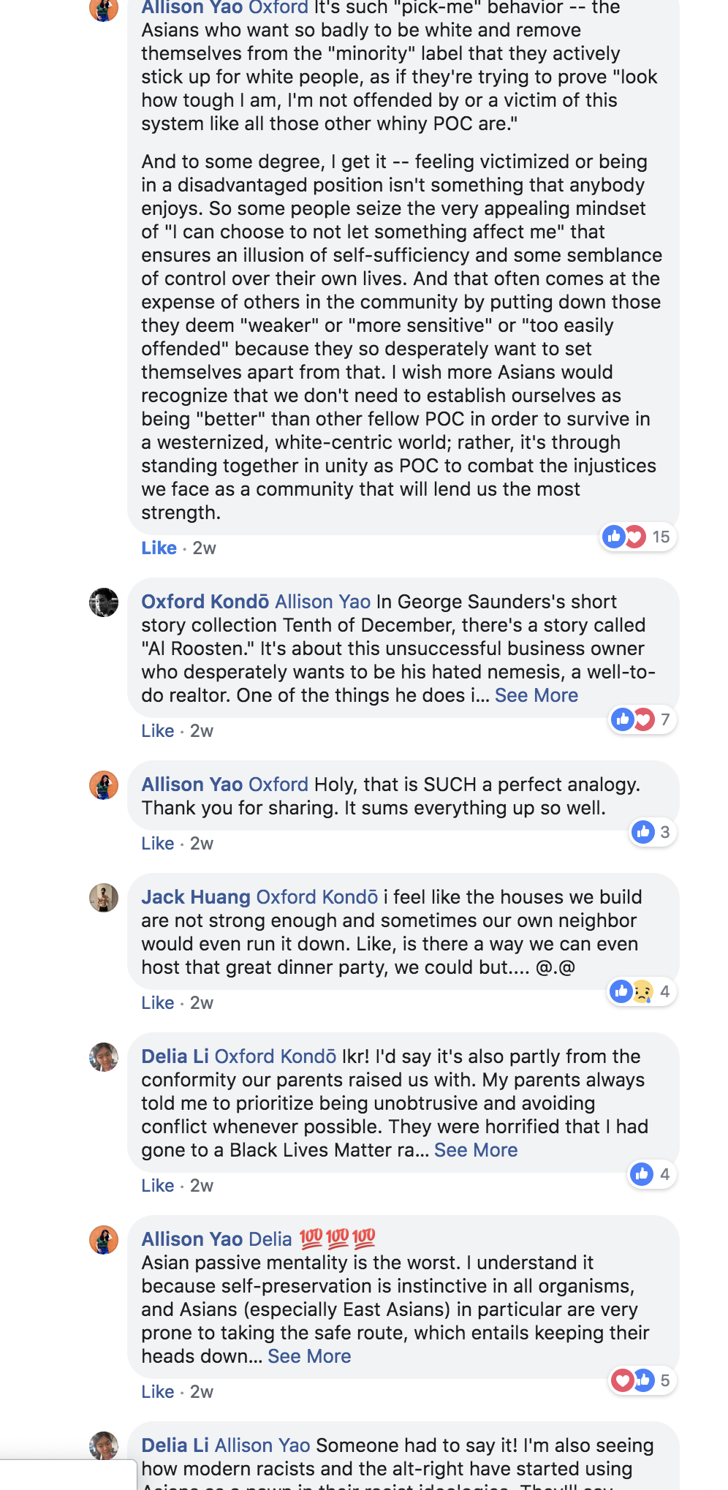Like Jack Huang's houses comment
728x1490 pixels.
[157, 1002]
